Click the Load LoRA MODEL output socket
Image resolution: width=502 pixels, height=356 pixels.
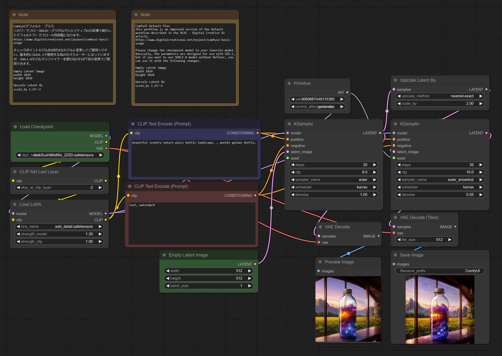point(106,214)
